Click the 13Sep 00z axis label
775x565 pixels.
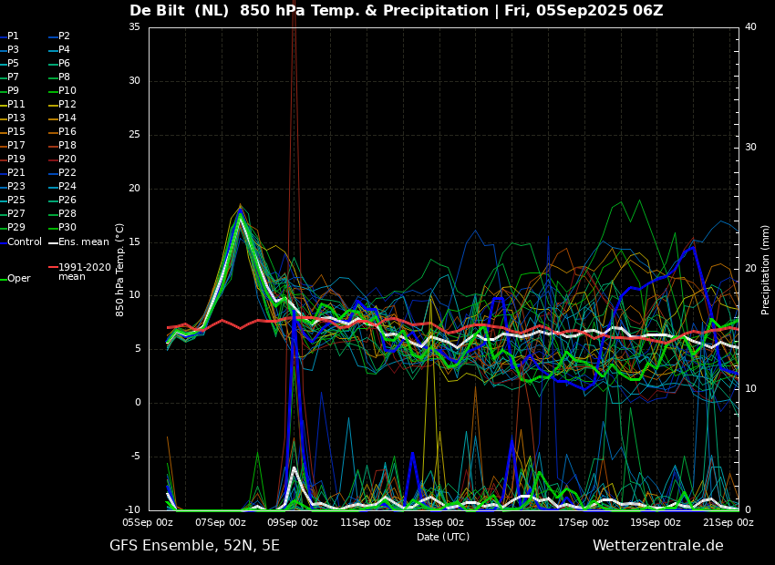[439, 522]
